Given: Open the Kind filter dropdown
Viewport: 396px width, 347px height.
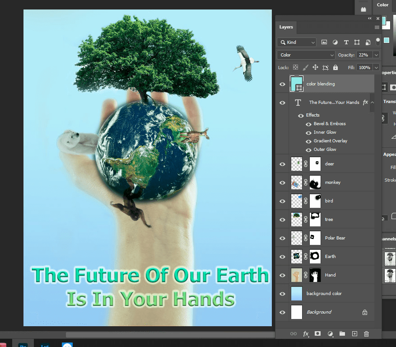Looking at the screenshot, I should [x=297, y=42].
